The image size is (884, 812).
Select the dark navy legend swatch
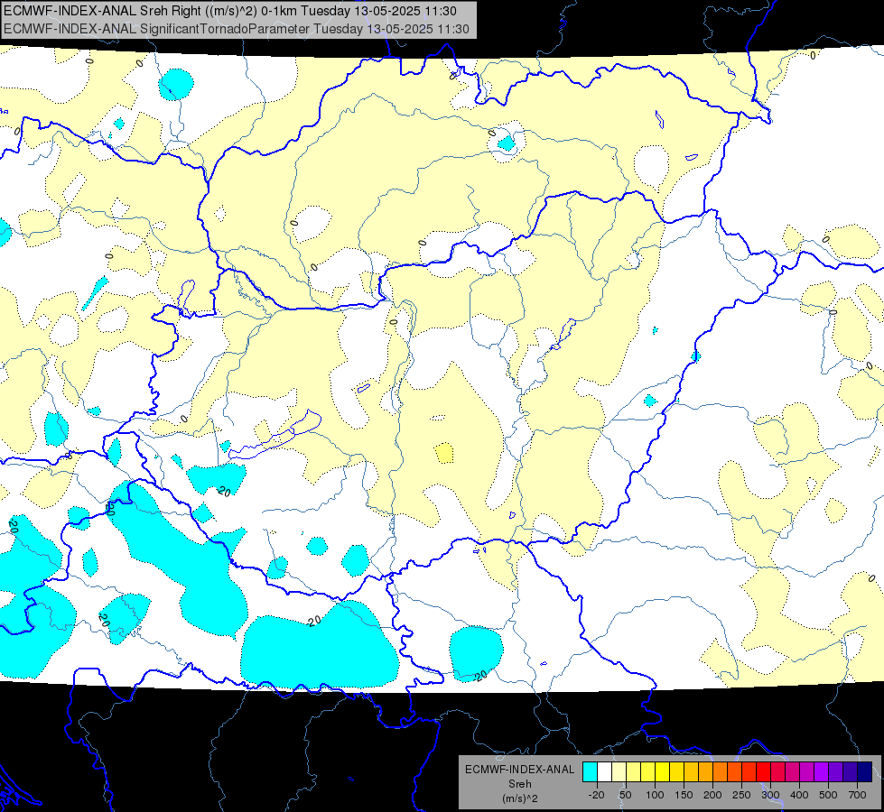865,772
